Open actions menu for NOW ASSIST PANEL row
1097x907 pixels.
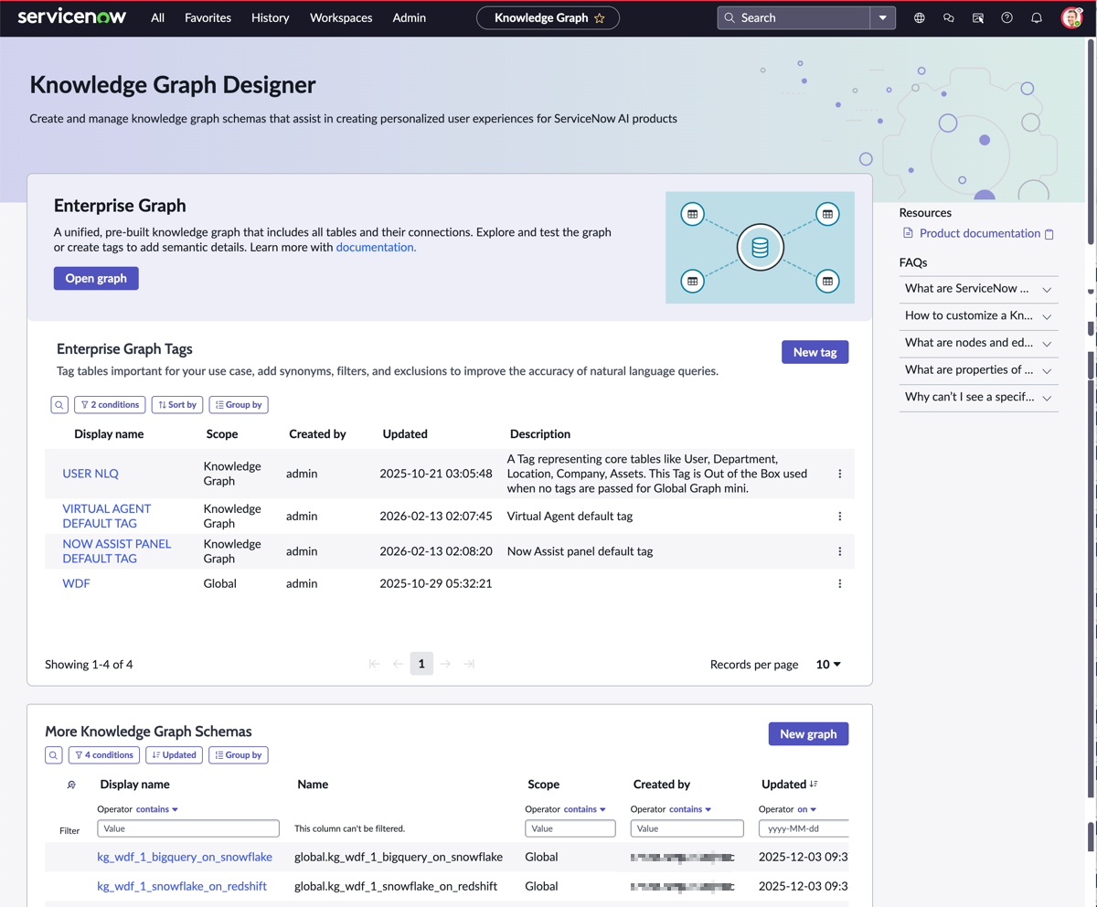point(839,551)
